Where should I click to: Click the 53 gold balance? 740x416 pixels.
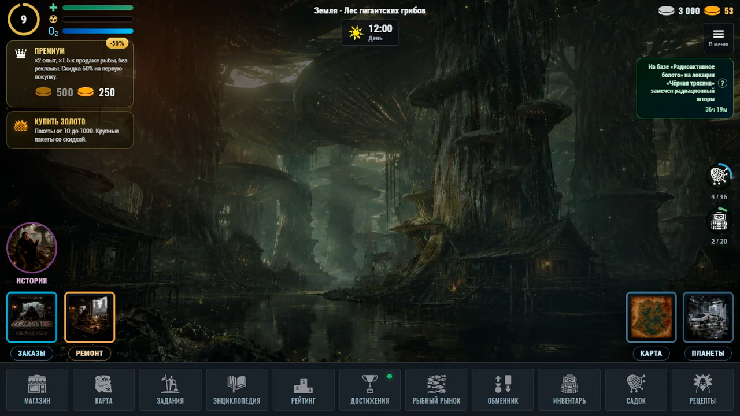728,11
